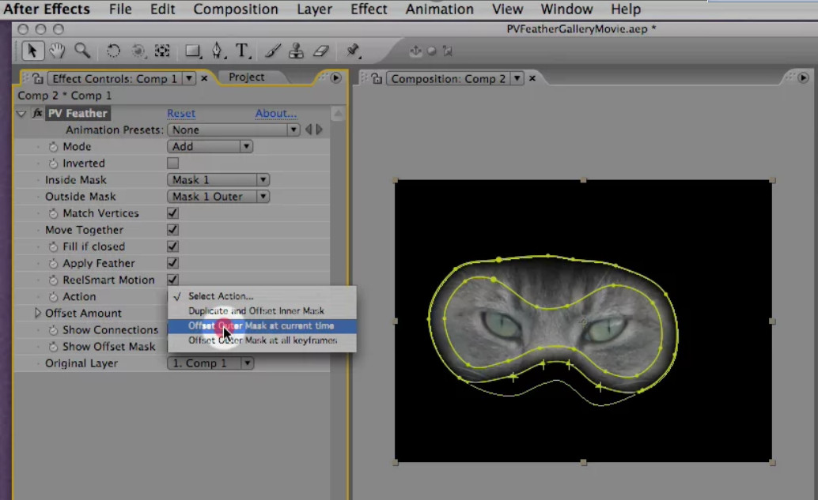Click the Reset link for PV Feather
Image resolution: width=818 pixels, height=500 pixels.
[x=181, y=113]
